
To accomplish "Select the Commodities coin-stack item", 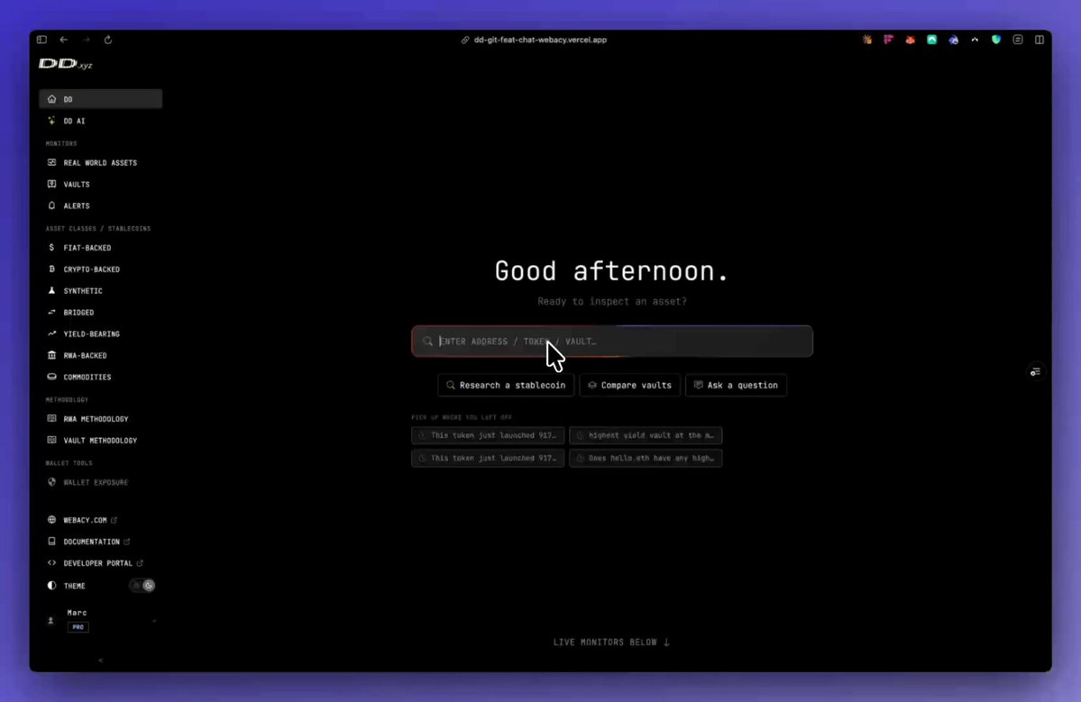I will point(101,377).
